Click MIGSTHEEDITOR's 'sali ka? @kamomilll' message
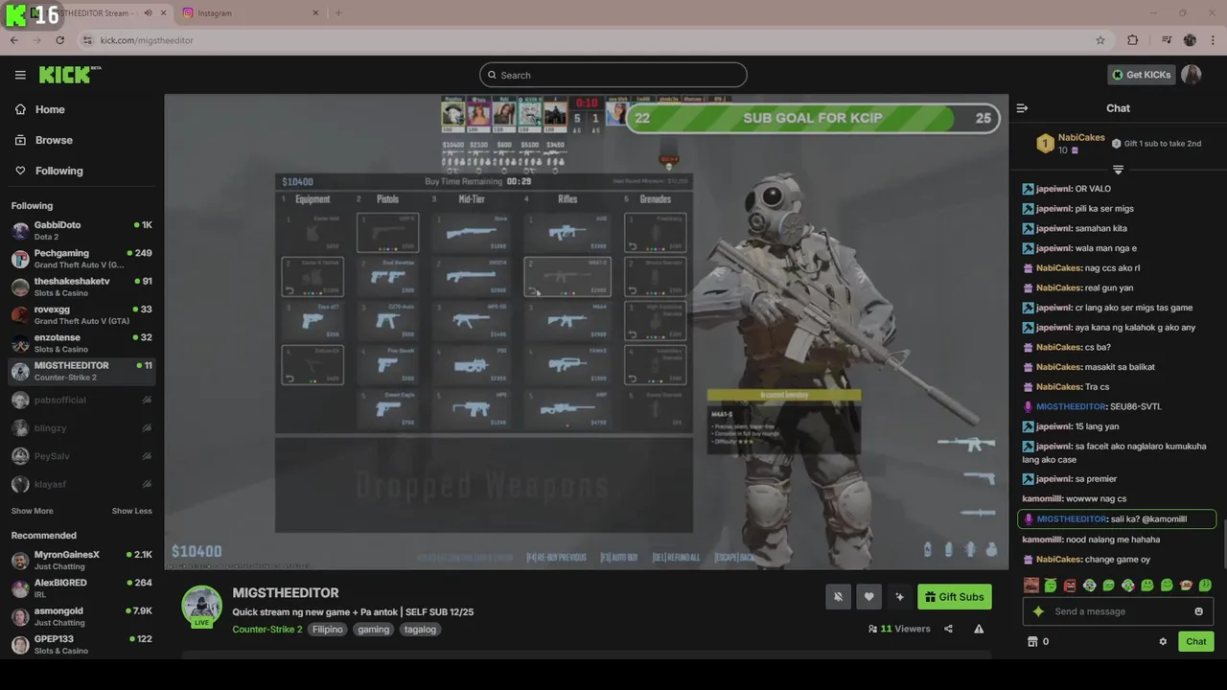Screen dimensions: 1227x690 pyautogui.click(x=1117, y=519)
